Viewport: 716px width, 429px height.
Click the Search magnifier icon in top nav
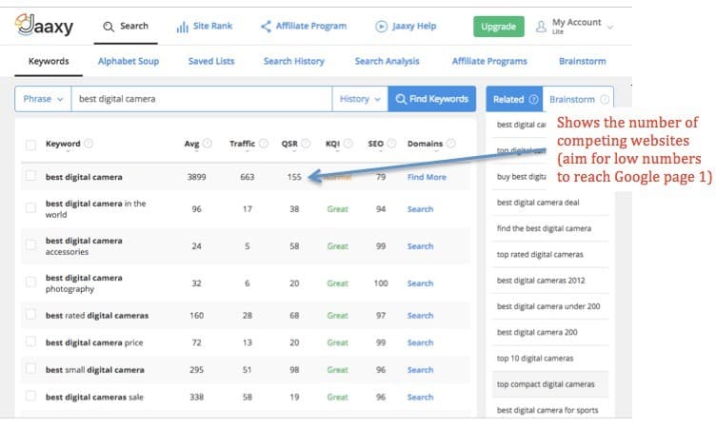click(109, 27)
